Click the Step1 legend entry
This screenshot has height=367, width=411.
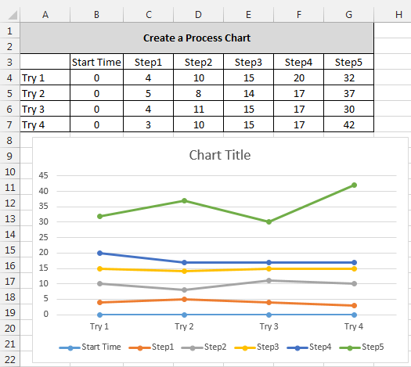(151, 347)
